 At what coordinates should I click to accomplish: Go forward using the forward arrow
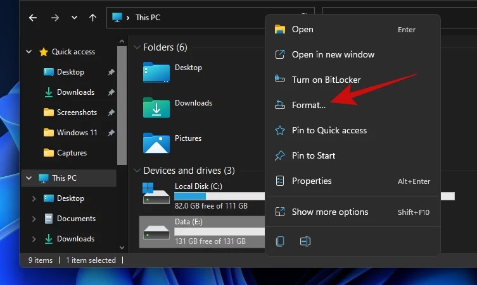[54, 18]
